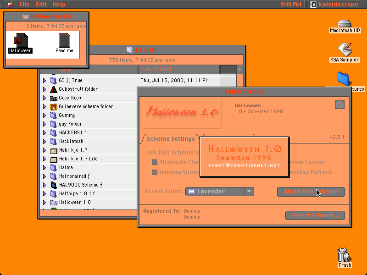Screen dimensions: 367x275
Task: Toggle the Alternate checkbox in Scheme Settings
Action: tap(155, 162)
